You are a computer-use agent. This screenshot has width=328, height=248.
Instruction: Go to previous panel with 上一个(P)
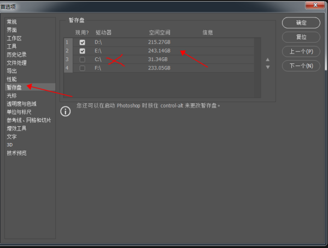click(x=301, y=51)
